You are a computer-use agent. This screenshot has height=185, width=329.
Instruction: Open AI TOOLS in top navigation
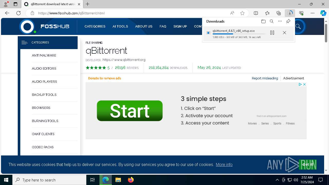point(120,26)
